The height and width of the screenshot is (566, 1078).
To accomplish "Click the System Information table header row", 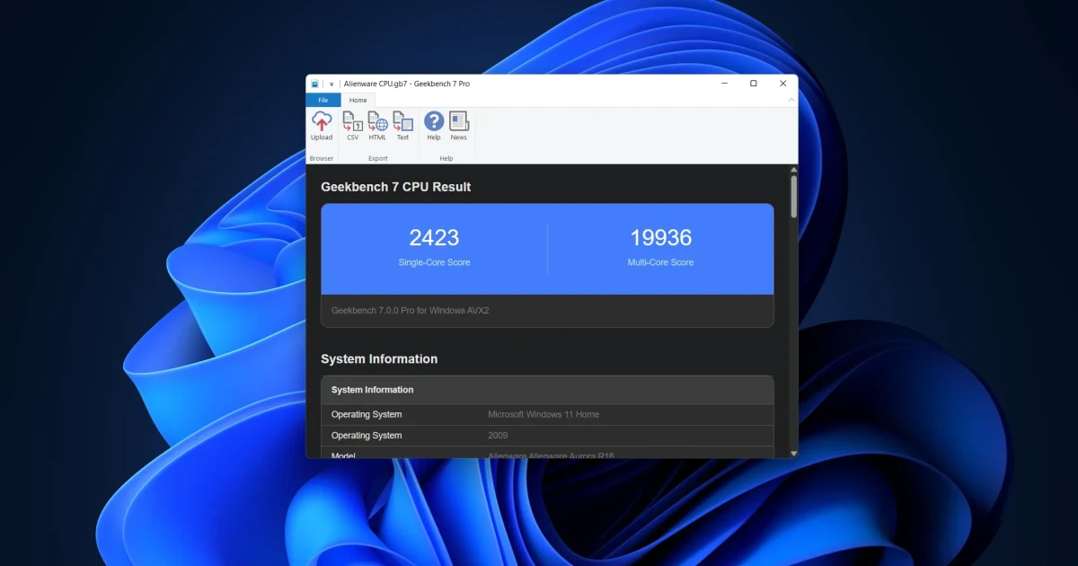I will pos(547,390).
